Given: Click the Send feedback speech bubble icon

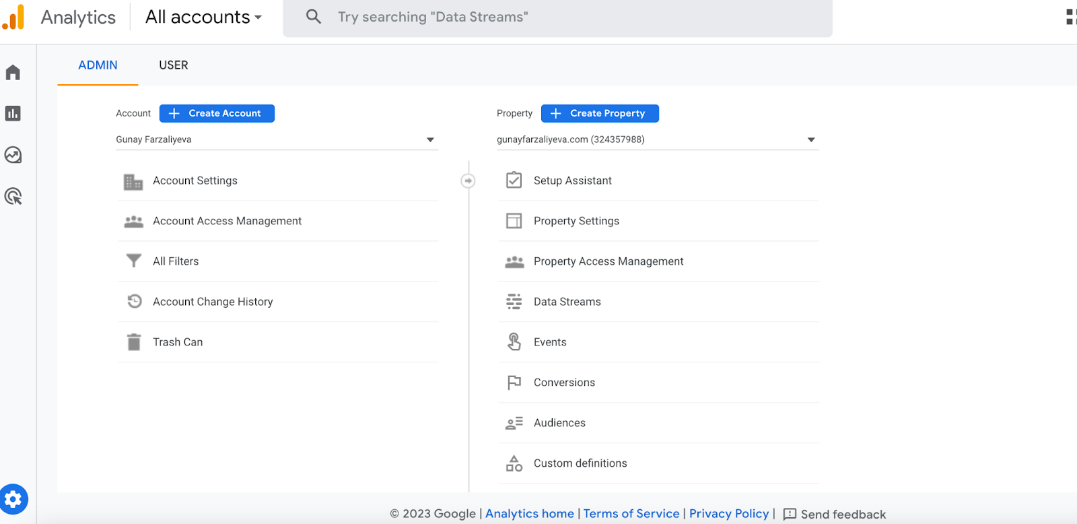Looking at the screenshot, I should pos(790,515).
